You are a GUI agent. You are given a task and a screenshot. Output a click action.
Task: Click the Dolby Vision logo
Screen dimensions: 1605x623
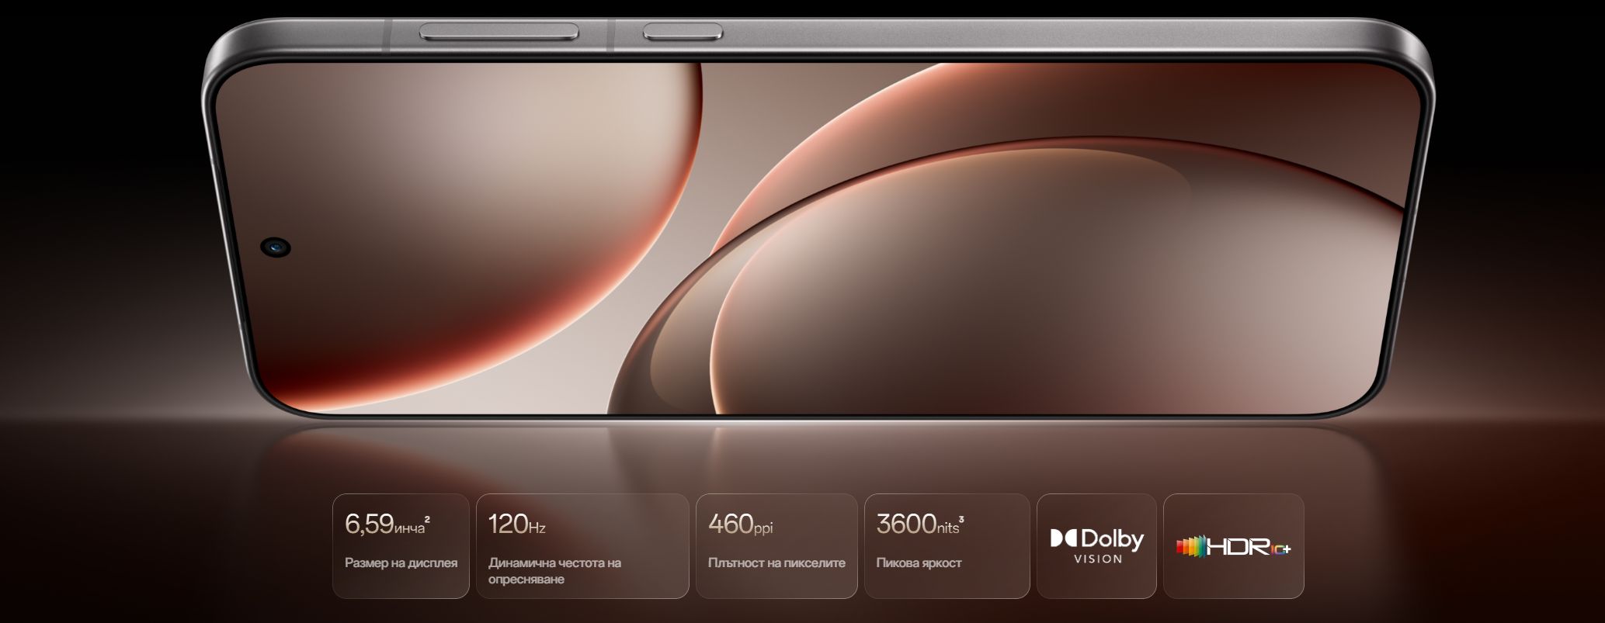pyautogui.click(x=1096, y=545)
